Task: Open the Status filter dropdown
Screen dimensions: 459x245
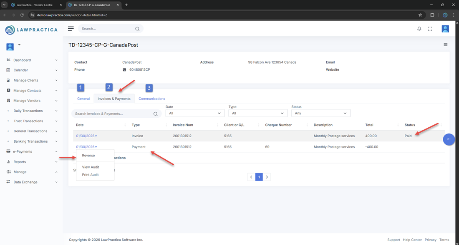Action: pos(320,113)
